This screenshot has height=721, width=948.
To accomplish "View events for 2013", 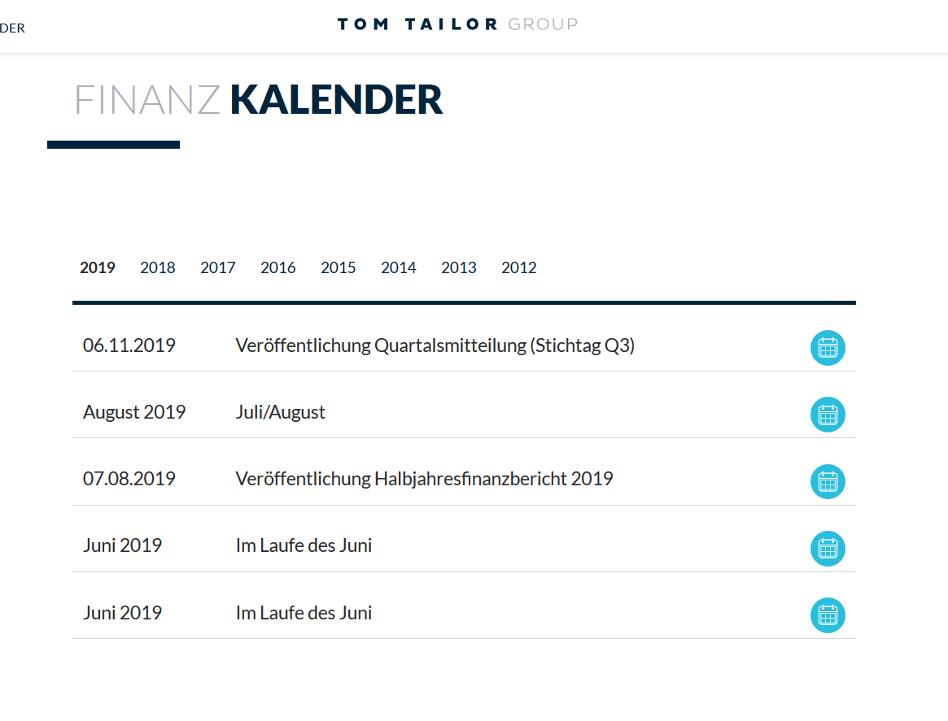I will tap(459, 267).
